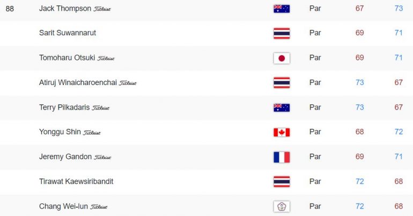Click the Titleist logo next to Terry Pilkadaris
This screenshot has width=413, height=216.
coord(100,108)
